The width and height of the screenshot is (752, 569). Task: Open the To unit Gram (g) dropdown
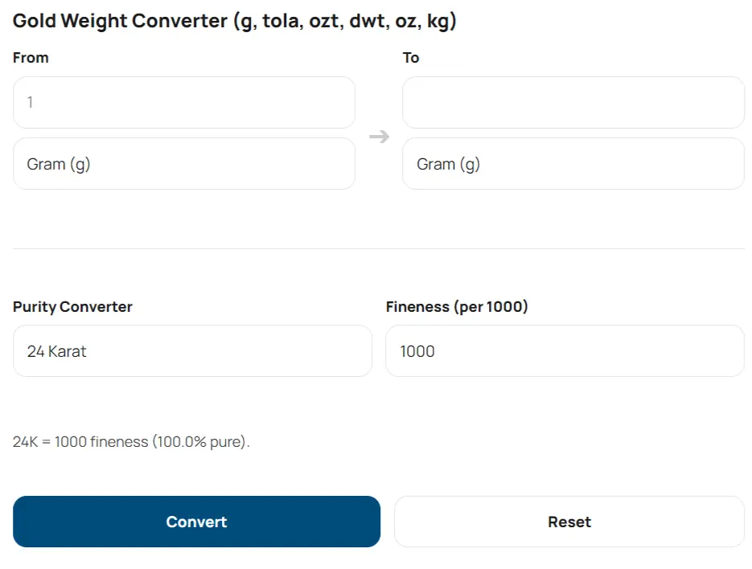[573, 164]
